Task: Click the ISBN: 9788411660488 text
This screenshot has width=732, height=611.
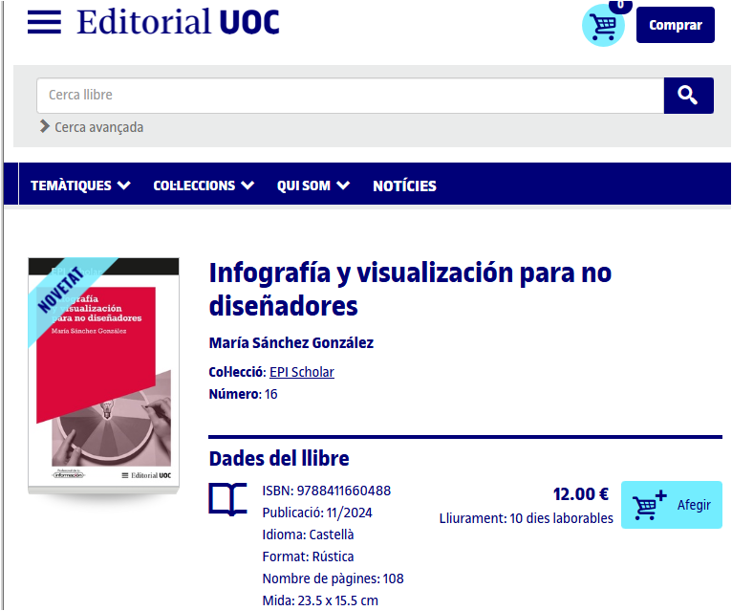Action: pos(326,491)
